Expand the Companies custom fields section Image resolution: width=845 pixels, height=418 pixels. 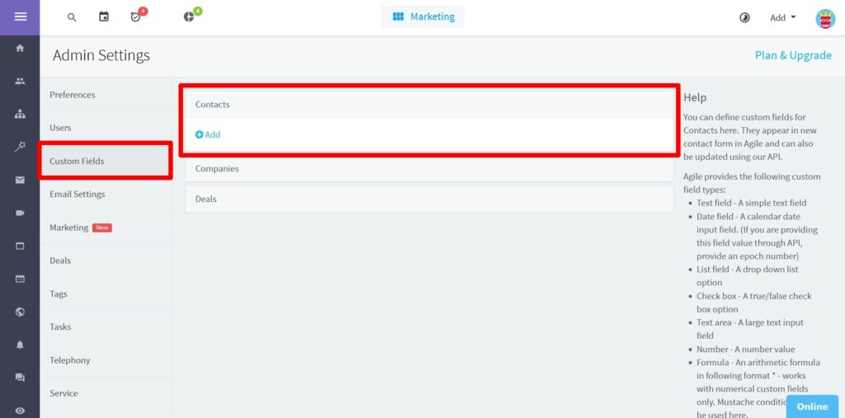(x=429, y=169)
